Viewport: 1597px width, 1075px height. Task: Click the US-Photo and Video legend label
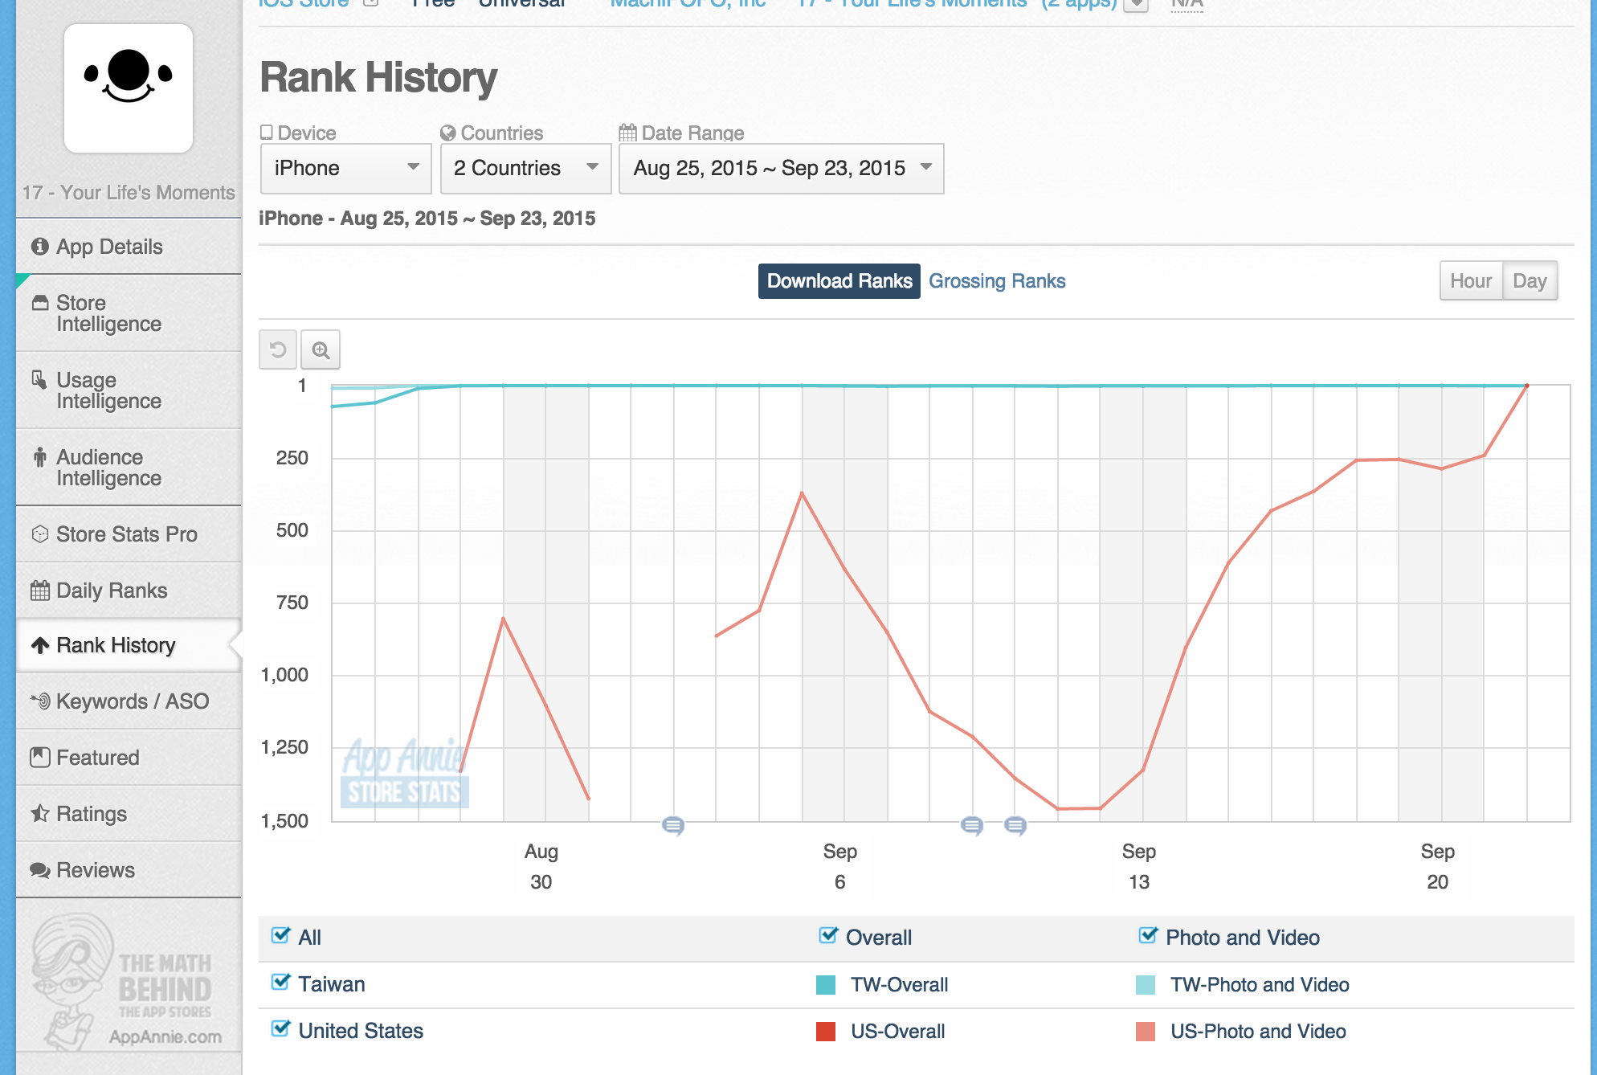[1258, 1032]
